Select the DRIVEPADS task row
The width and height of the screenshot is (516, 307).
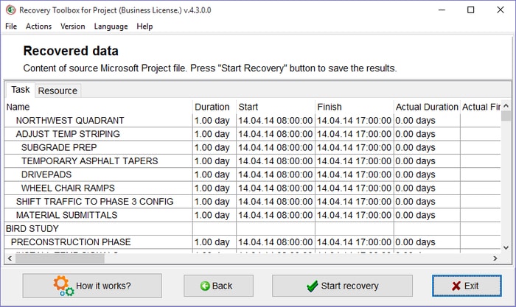tap(253, 174)
